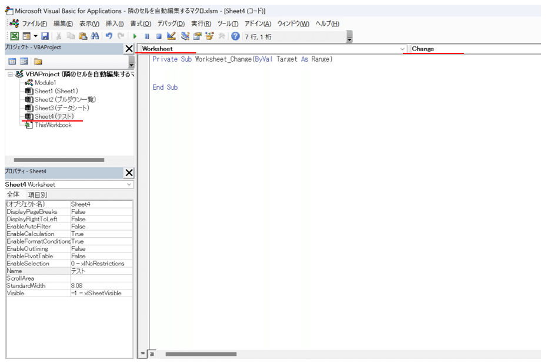The width and height of the screenshot is (547, 364).
Task: Click the View Code icon in the Project pane
Action: point(12,62)
